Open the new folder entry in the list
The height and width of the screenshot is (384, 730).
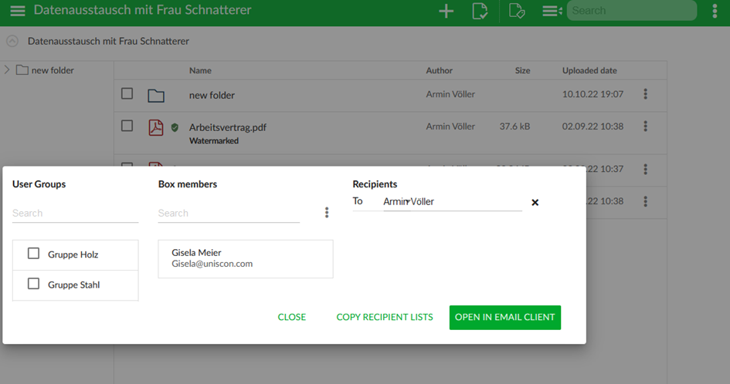point(212,95)
